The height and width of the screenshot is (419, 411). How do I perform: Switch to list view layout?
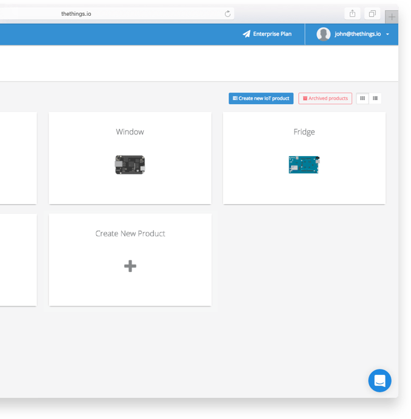point(375,98)
